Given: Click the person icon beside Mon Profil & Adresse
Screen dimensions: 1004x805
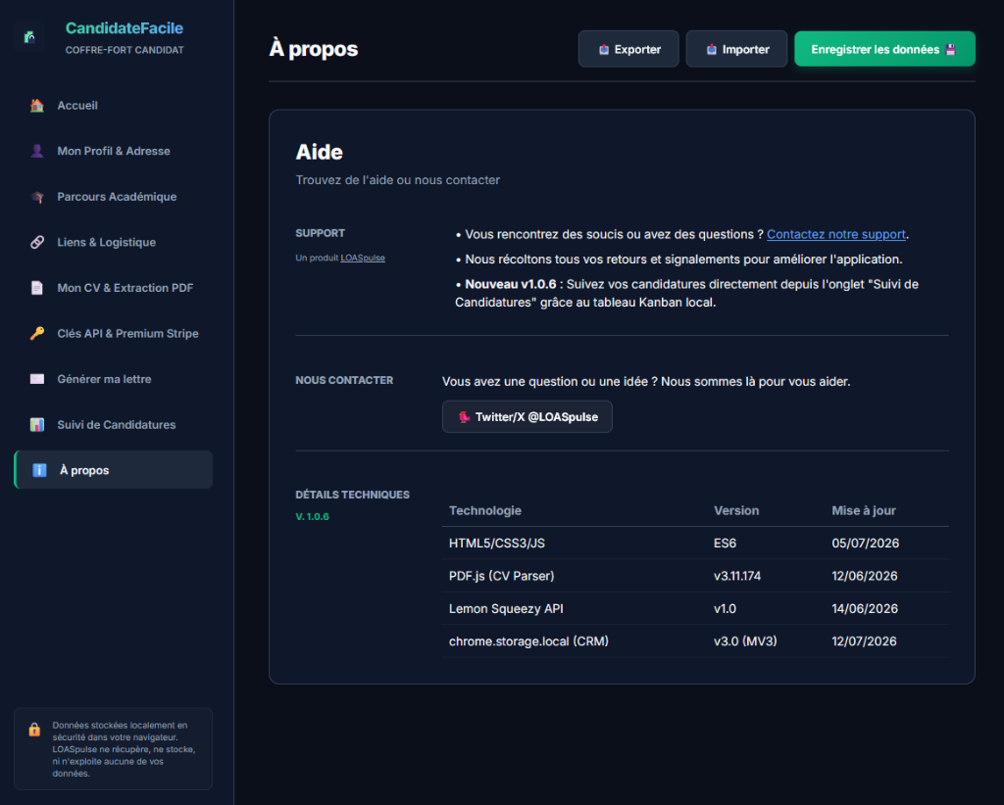Looking at the screenshot, I should (x=37, y=151).
